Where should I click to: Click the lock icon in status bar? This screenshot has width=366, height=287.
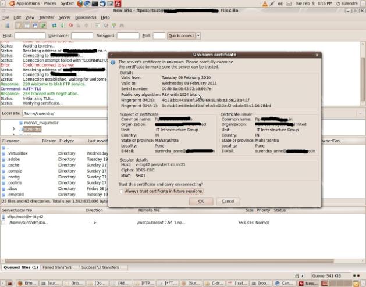pyautogui.click(x=297, y=276)
